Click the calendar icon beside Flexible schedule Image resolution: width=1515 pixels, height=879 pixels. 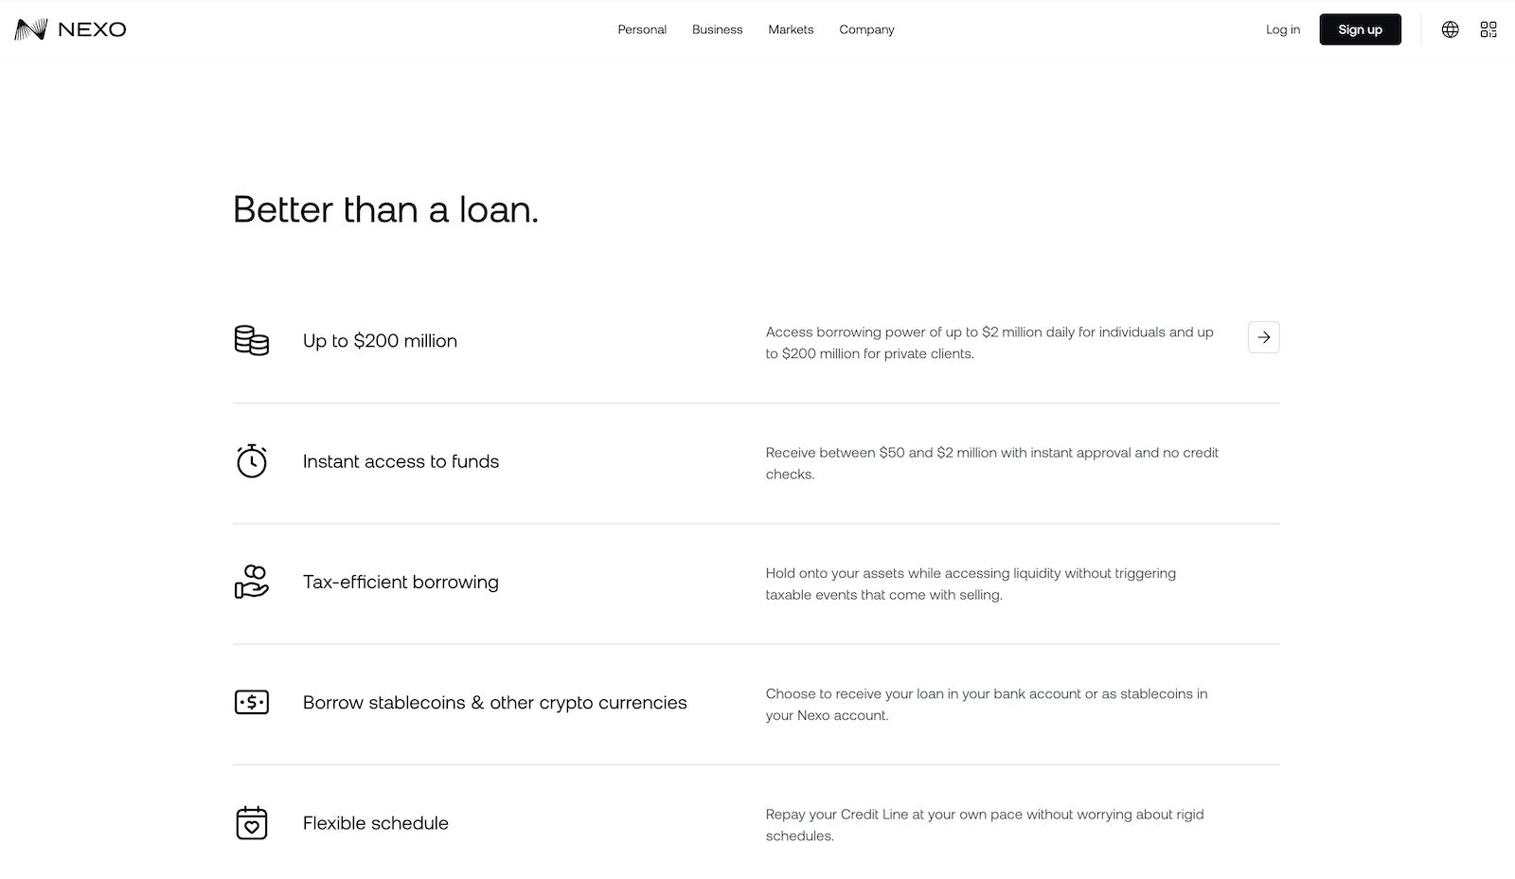251,822
